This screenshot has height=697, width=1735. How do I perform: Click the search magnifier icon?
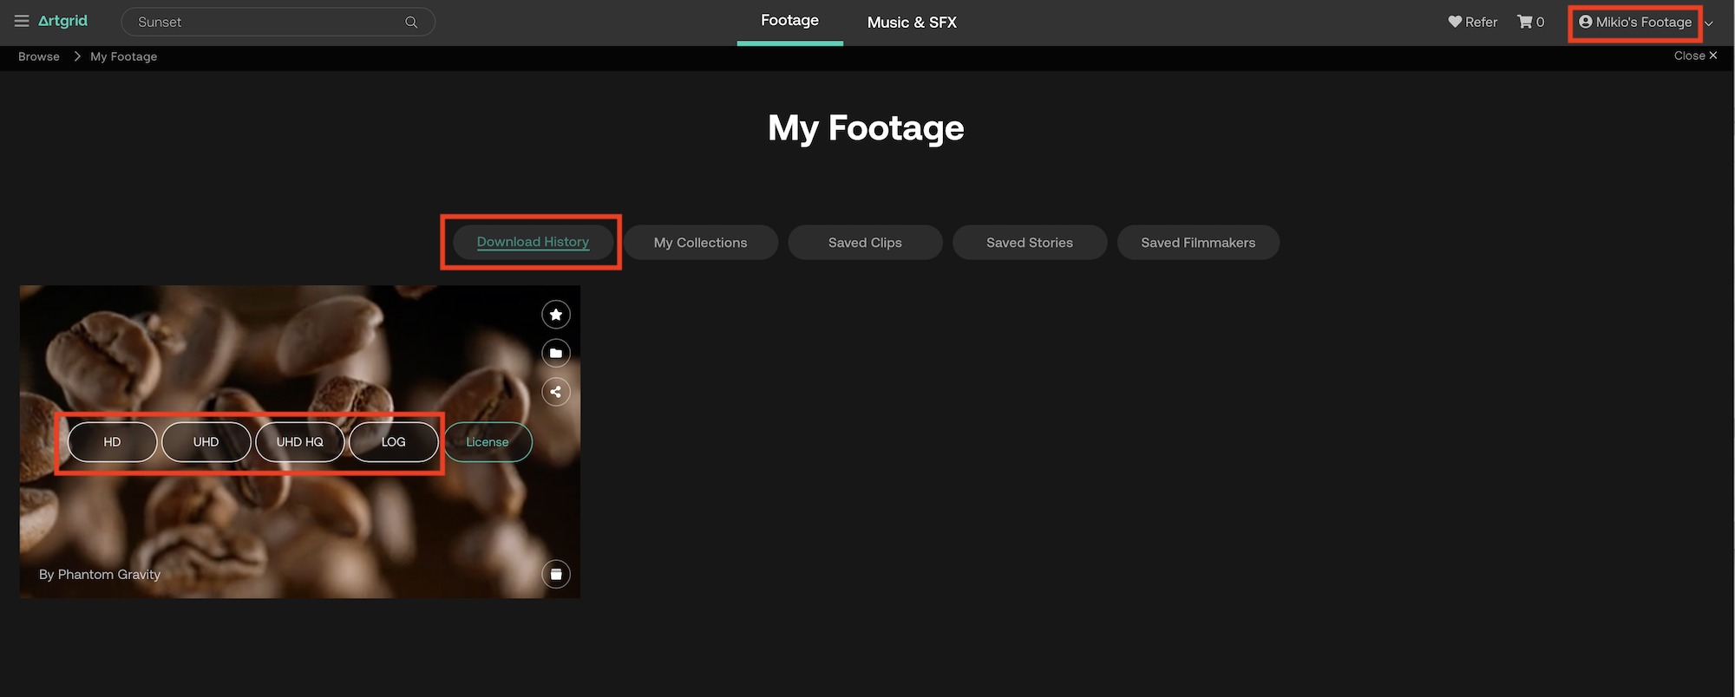(x=411, y=23)
